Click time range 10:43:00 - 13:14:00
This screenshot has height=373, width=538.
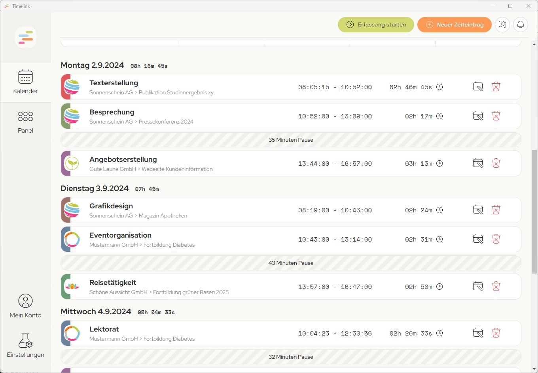335,240
